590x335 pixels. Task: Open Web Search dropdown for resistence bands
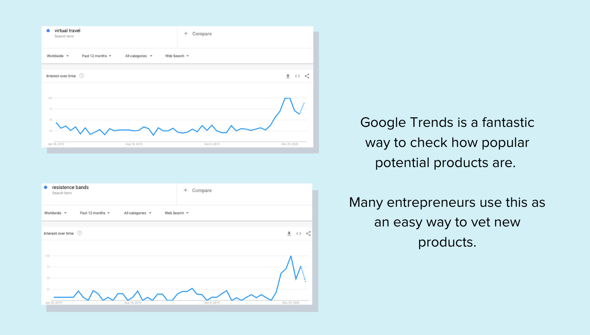coord(177,213)
